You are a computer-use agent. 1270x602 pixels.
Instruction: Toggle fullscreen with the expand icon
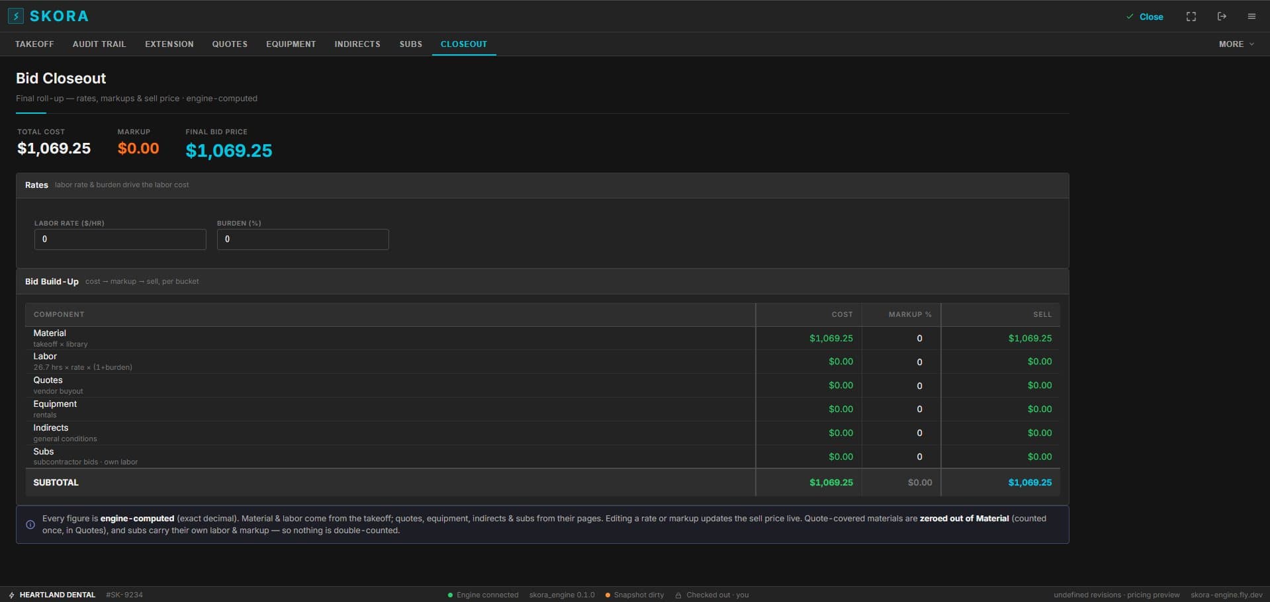[1191, 17]
